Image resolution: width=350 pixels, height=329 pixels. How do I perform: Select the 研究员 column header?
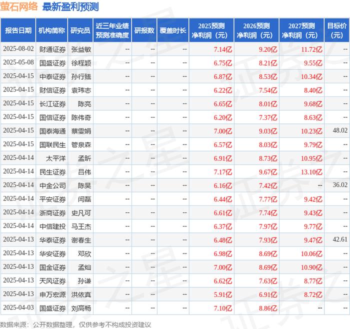click(80, 30)
